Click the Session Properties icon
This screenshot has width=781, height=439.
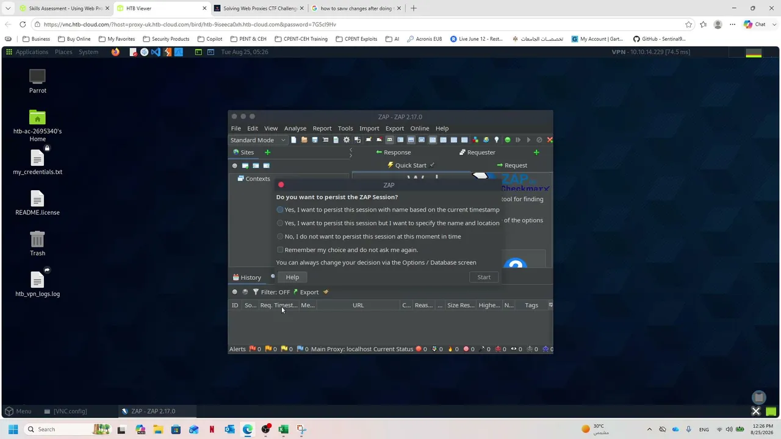336,140
